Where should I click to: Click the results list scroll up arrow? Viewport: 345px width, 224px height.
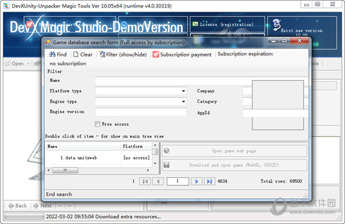click(155, 145)
